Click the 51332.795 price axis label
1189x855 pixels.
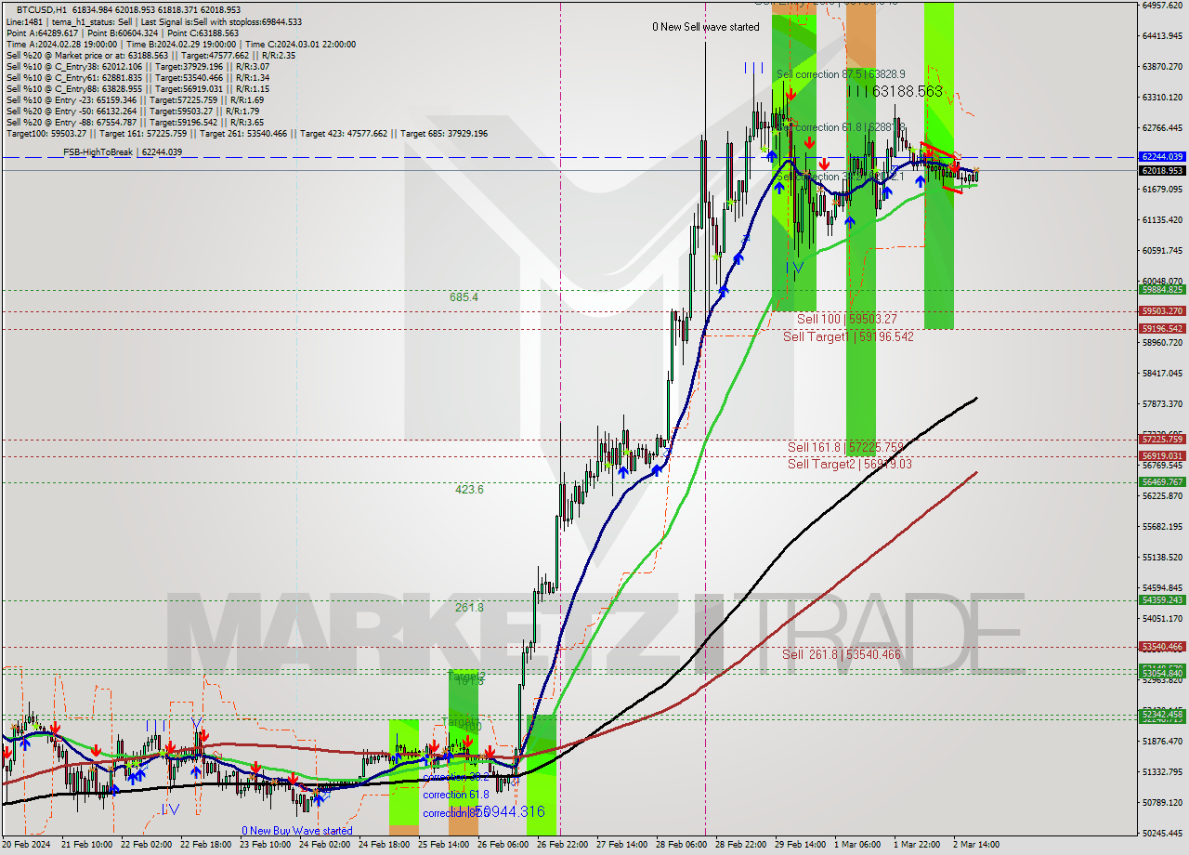click(1162, 771)
